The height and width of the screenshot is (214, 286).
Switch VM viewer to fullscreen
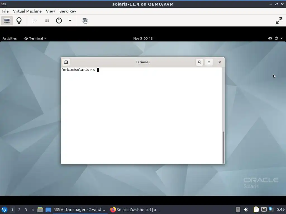point(279,21)
